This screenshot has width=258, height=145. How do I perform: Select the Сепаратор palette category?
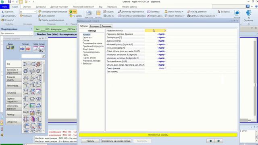(x=14, y=122)
